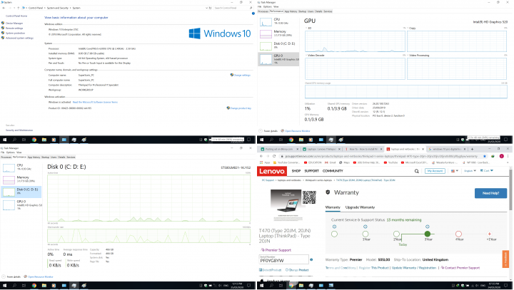Open Resource Monitor from the GPU Task Manager

(x=295, y=131)
